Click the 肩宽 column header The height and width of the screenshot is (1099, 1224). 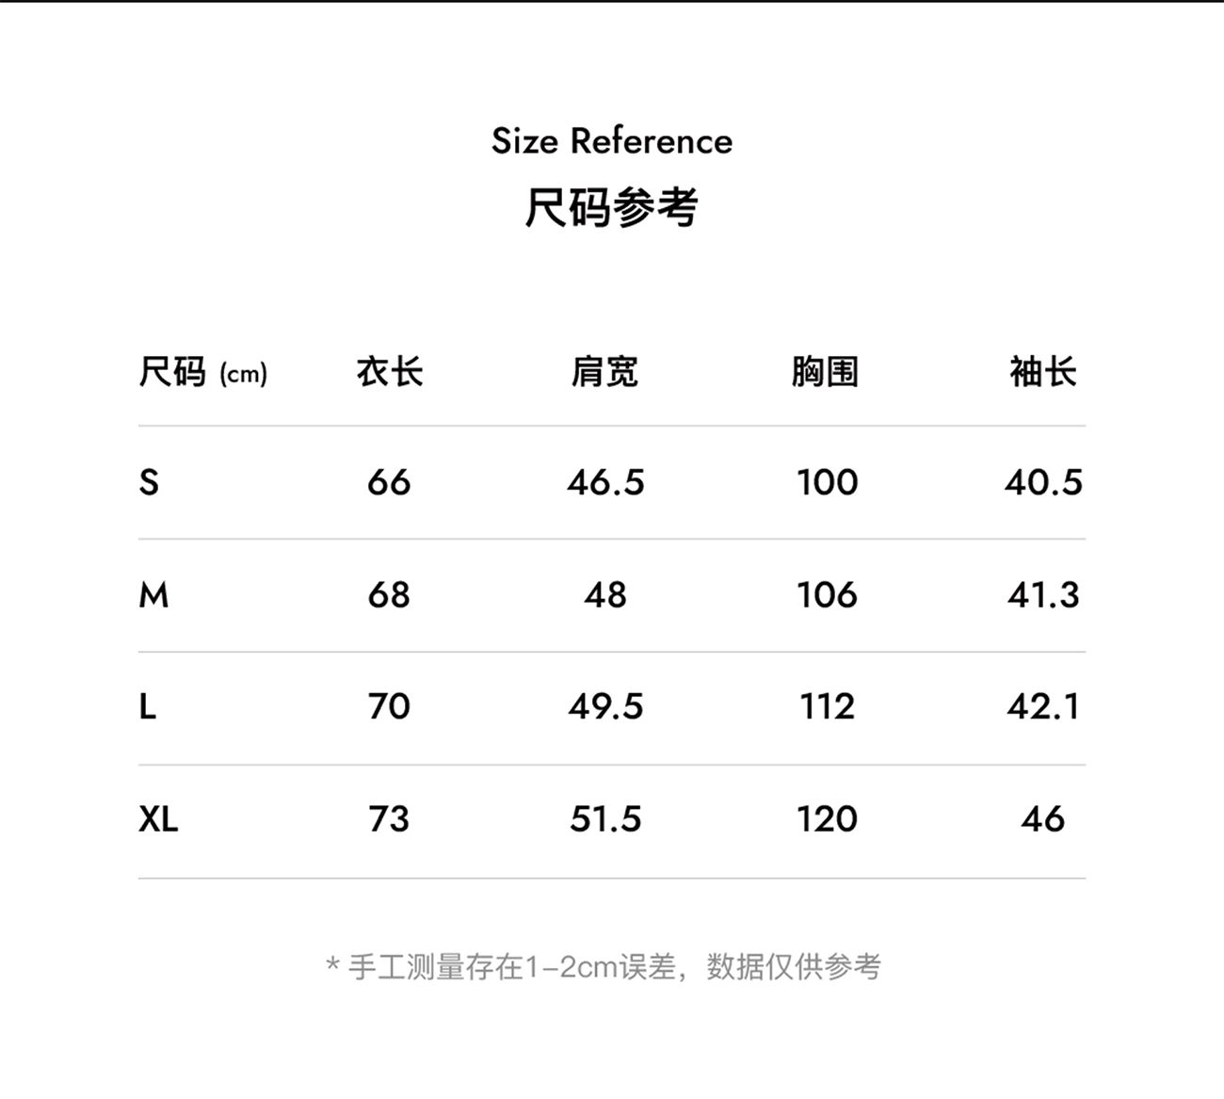point(604,372)
